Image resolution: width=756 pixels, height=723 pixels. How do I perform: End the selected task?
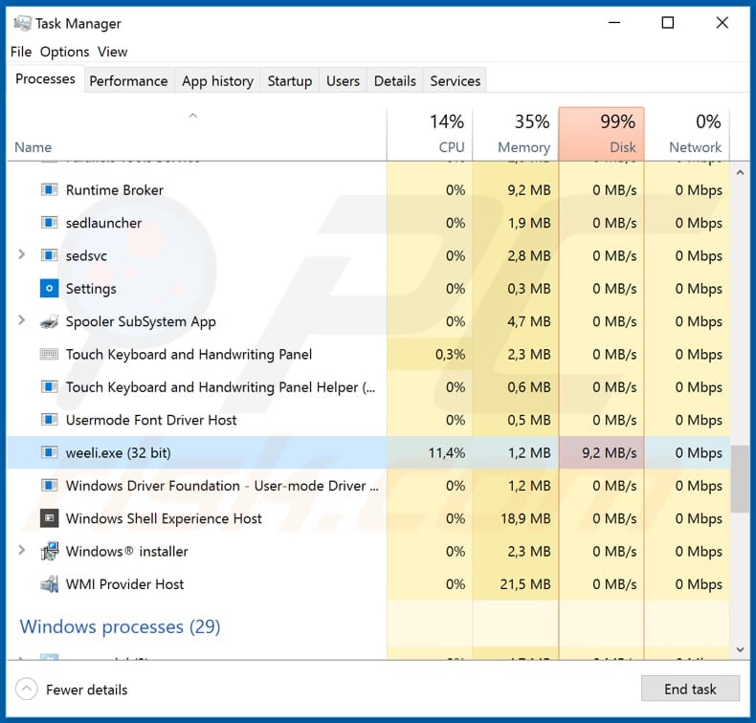pos(690,689)
